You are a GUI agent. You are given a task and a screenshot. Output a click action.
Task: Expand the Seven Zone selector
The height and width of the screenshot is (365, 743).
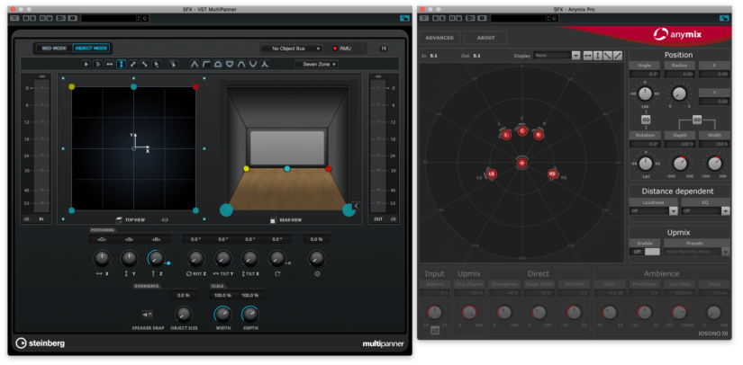[317, 65]
